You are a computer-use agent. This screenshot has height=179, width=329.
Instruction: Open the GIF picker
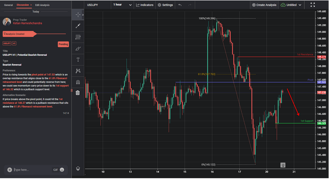point(56,170)
